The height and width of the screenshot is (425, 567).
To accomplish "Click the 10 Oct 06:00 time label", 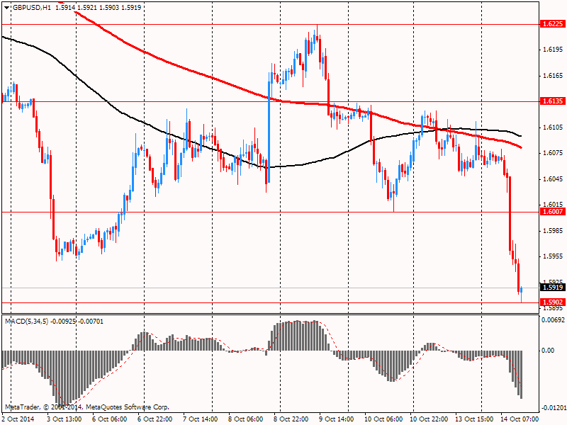I will 383,419.
